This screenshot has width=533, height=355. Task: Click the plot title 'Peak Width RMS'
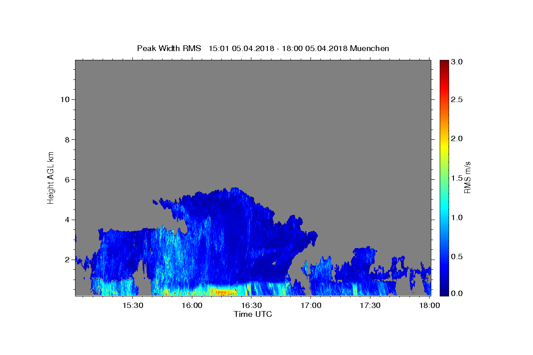click(169, 48)
